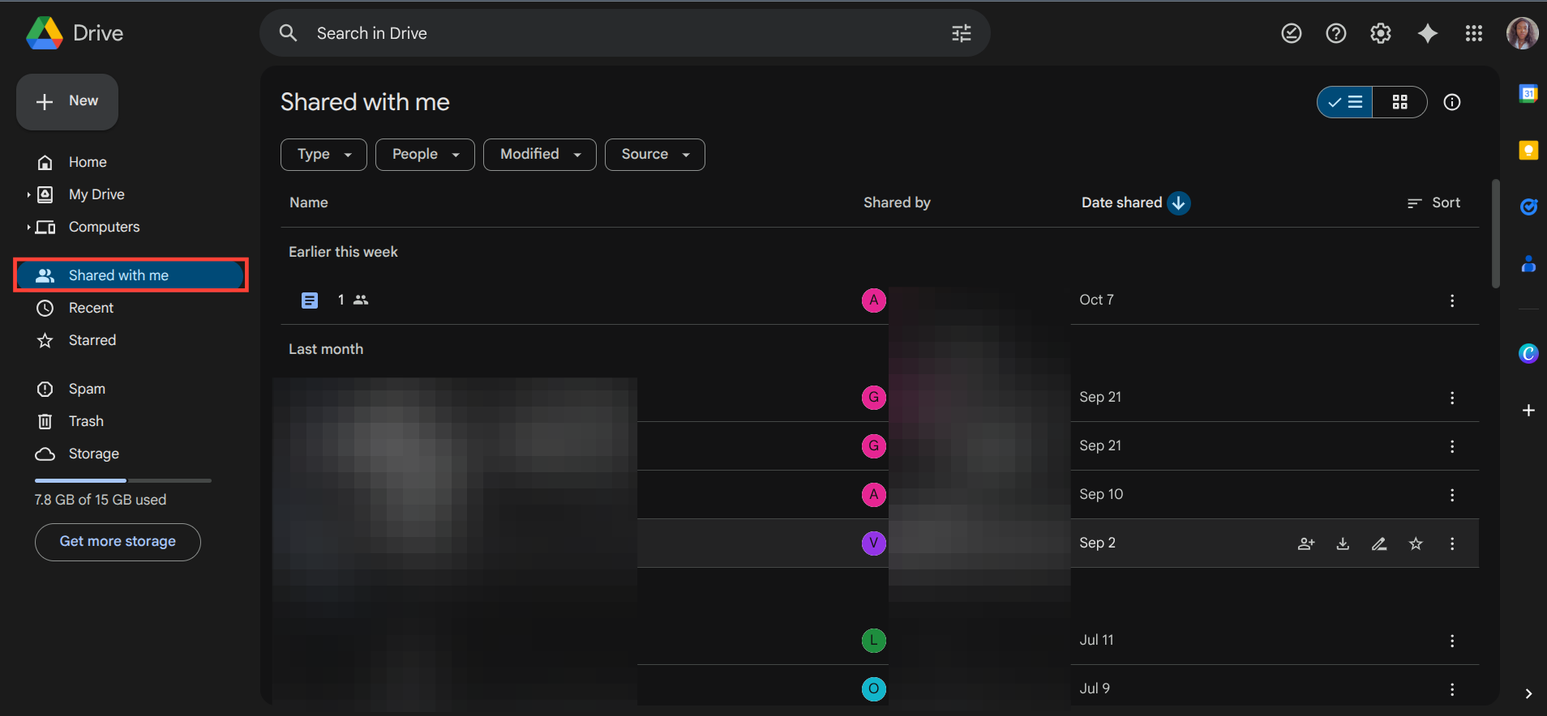The width and height of the screenshot is (1547, 716).
Task: Reverse Date shared sort direction arrow
Action: coord(1179,203)
